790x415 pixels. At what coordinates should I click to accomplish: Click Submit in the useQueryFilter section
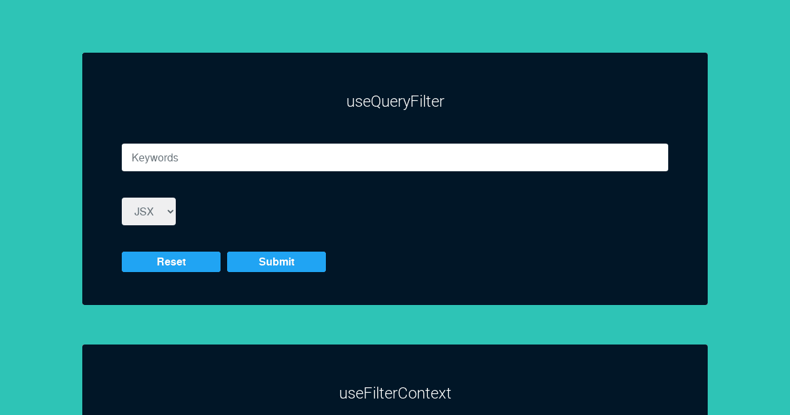[276, 262]
